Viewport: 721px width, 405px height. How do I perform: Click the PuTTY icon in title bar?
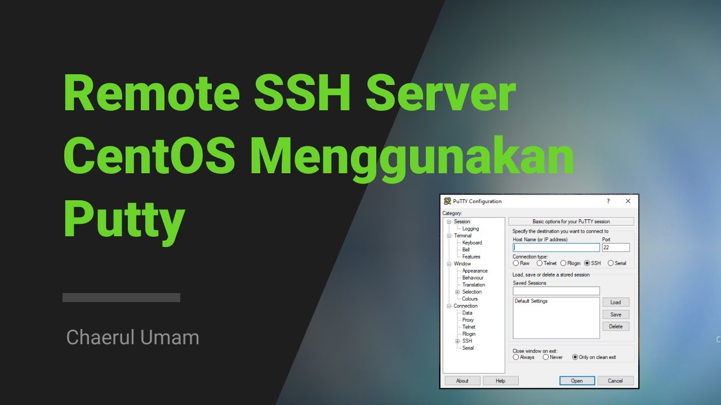tap(447, 201)
